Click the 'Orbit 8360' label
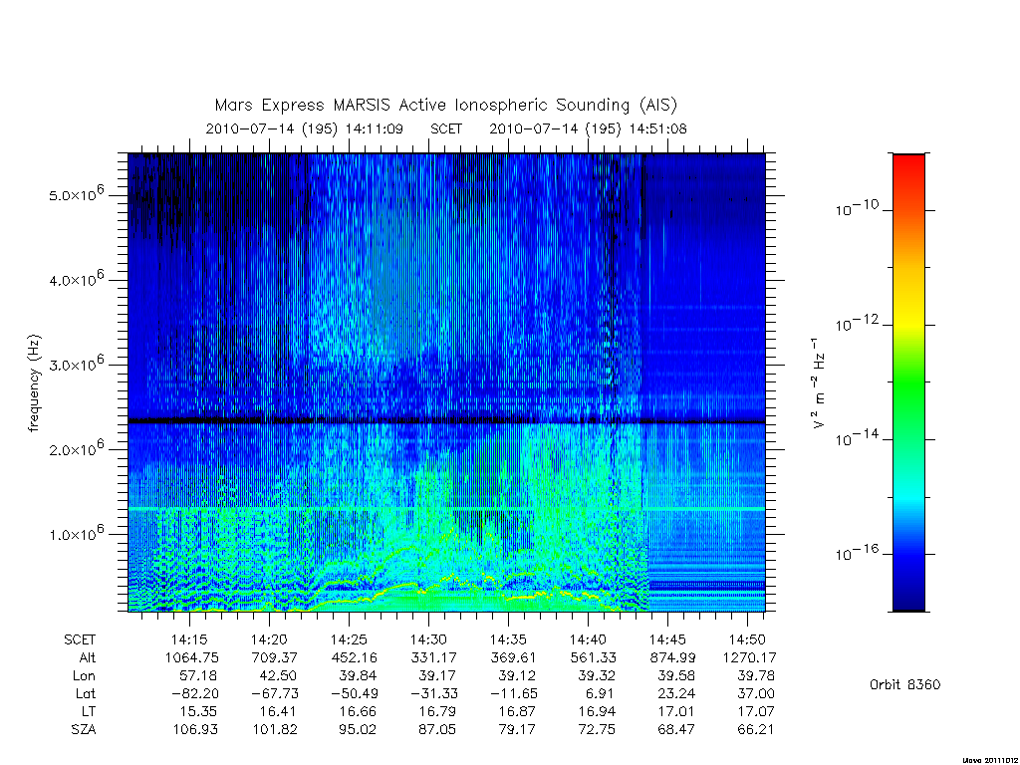Viewport: 1020px width, 765px height. [x=904, y=684]
